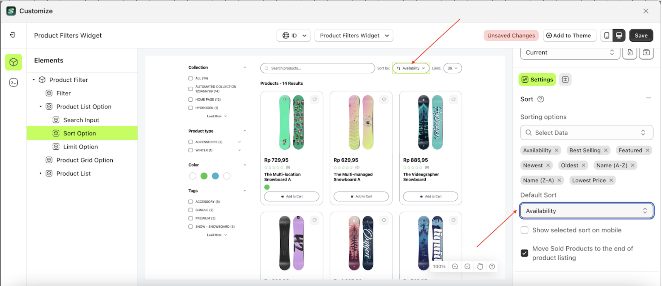Screen dimensions: 662x286
Task: Select the hand pan tool
Action: 480,266
